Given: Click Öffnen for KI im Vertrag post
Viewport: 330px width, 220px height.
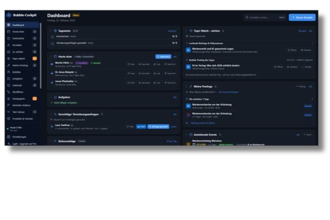Looking at the screenshot, I should 278,67.
